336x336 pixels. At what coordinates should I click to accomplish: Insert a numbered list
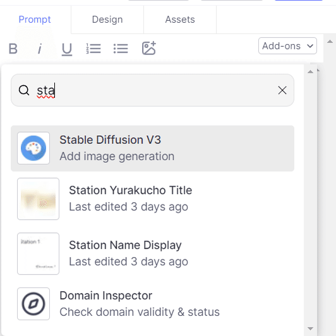(93, 49)
